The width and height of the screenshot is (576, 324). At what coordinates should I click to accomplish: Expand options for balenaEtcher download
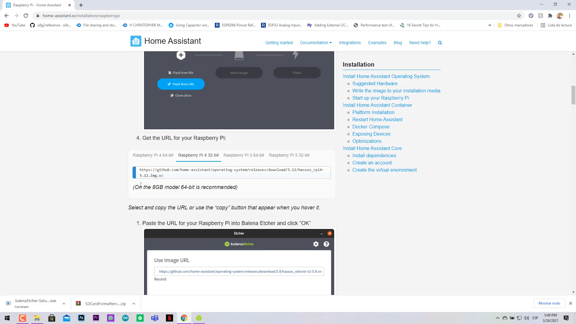pos(64,304)
